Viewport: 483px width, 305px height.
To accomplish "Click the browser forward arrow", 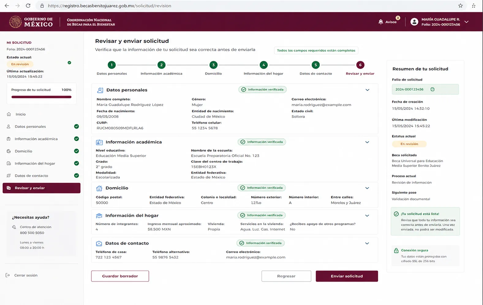I will coord(17,6).
